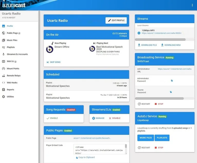The image size is (197, 163).
Task: Restart the AutoDJ Service
Action: click(x=144, y=148)
